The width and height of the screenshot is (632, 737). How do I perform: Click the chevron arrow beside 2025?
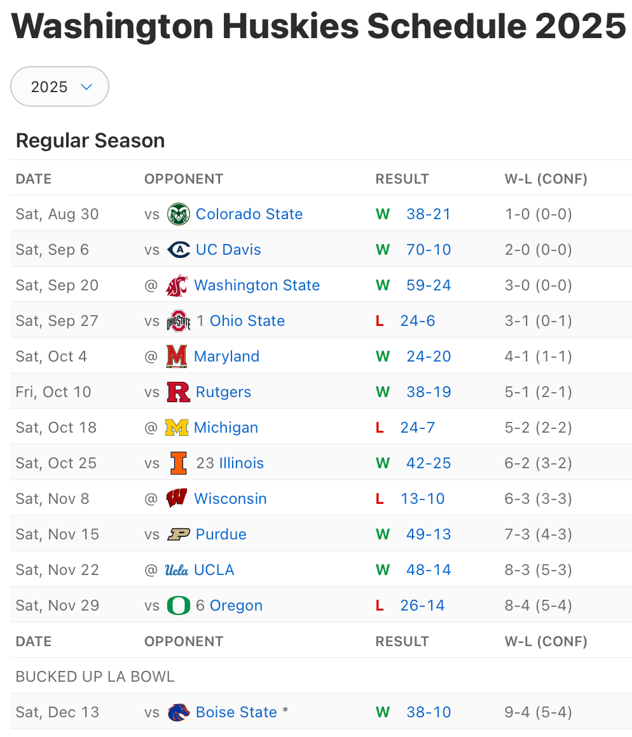[x=86, y=86]
